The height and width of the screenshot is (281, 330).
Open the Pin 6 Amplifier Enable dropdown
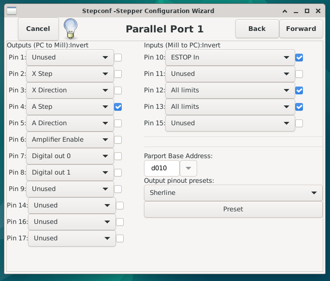(70, 140)
